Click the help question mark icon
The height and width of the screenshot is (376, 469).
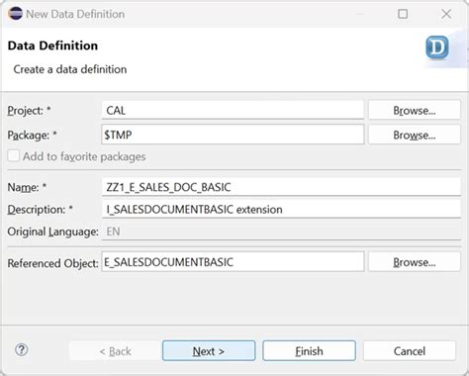(22, 350)
